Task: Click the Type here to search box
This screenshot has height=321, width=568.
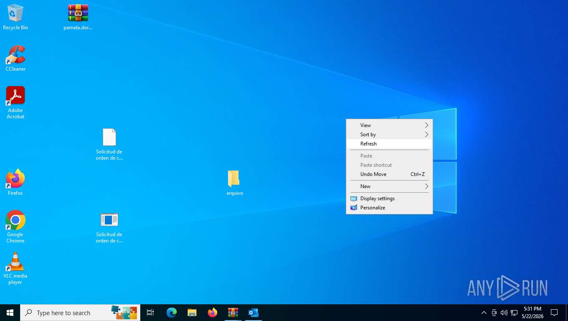Action: coord(80,313)
